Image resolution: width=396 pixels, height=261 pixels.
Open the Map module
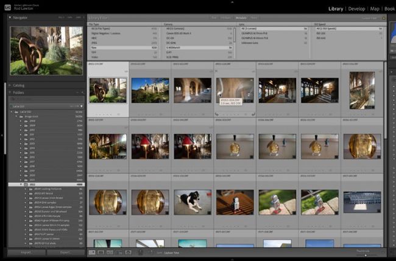(x=375, y=9)
